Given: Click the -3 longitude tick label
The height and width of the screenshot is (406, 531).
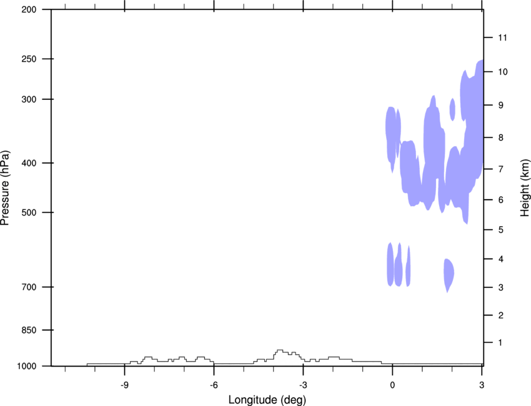Looking at the screenshot, I should (x=303, y=385).
